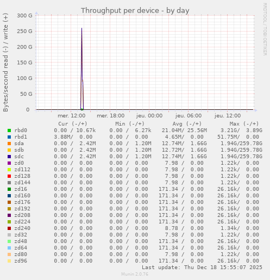
Task: Click the 'Cur (-/+)' column header
Action: pyautogui.click(x=73, y=124)
